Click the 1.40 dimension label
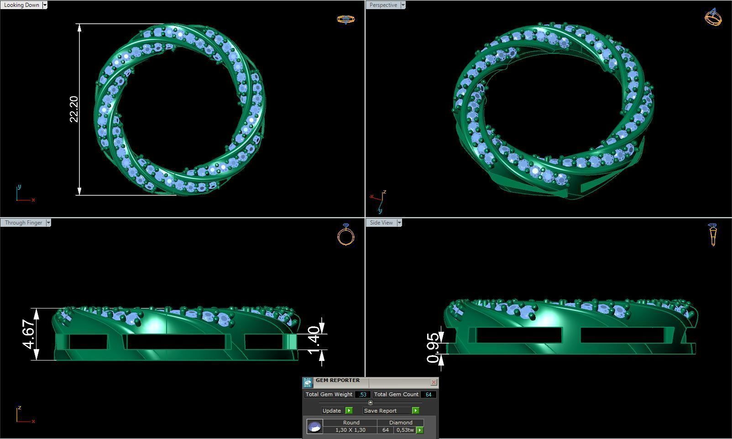Image resolution: width=732 pixels, height=439 pixels. pyautogui.click(x=314, y=340)
